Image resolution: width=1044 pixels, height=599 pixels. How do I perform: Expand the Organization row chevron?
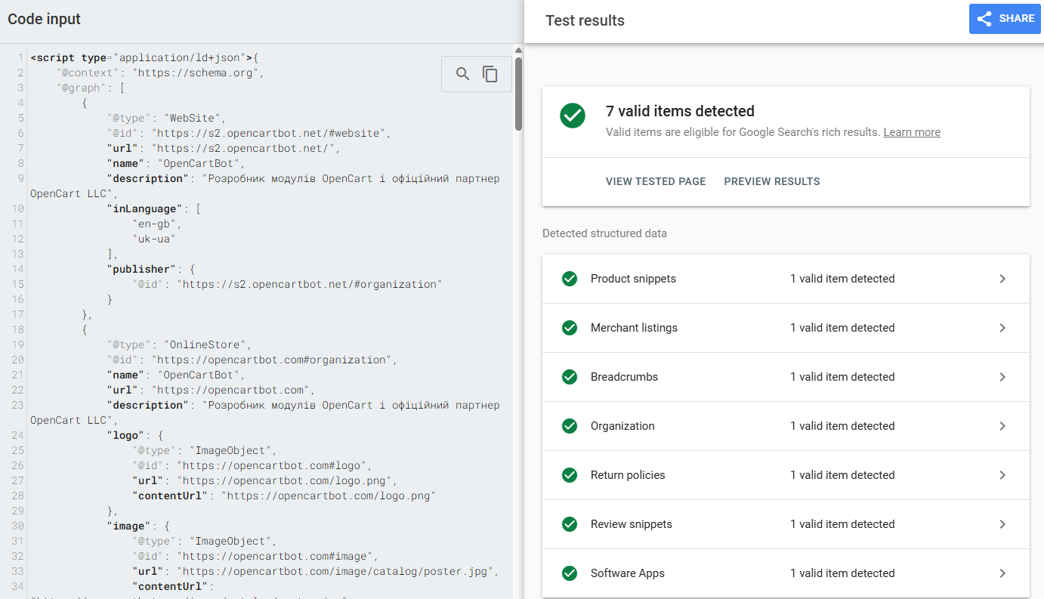click(1002, 426)
